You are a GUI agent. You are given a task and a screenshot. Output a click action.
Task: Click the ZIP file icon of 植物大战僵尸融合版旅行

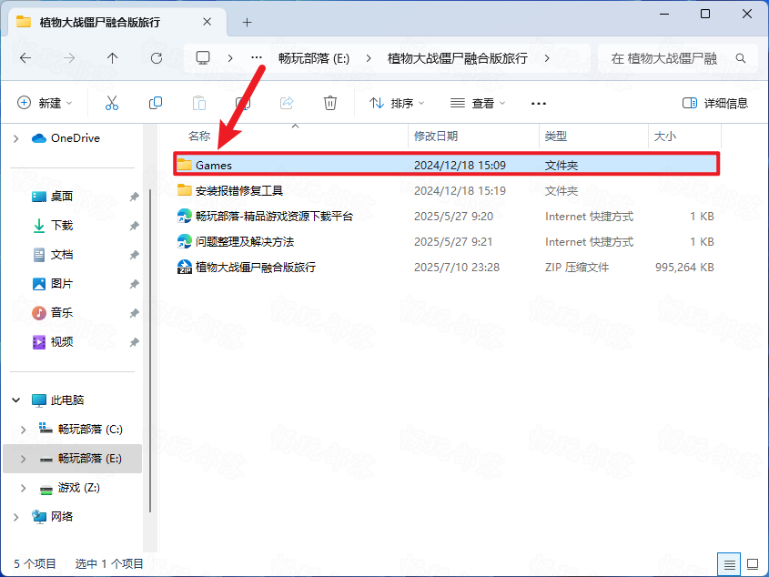(x=185, y=267)
